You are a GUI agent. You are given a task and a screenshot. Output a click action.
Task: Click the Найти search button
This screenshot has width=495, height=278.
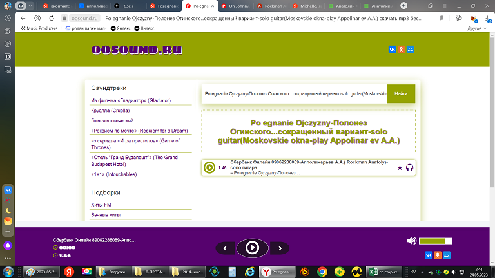(x=401, y=93)
